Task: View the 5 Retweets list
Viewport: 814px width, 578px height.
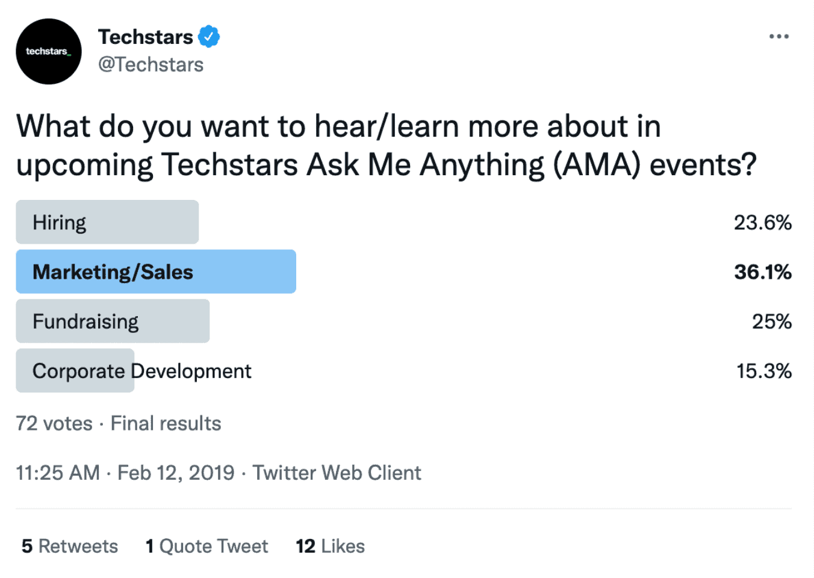Action: tap(70, 546)
